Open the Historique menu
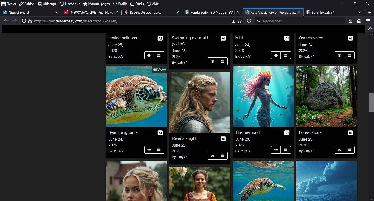The width and height of the screenshot is (374, 201). click(x=70, y=4)
